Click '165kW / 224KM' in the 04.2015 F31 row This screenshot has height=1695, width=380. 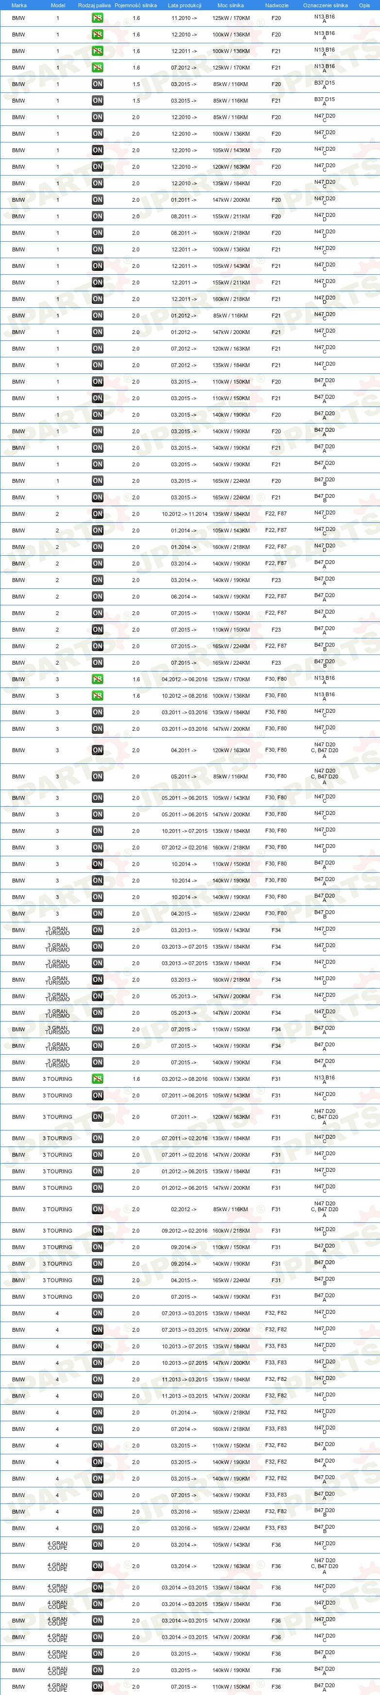pyautogui.click(x=231, y=1280)
